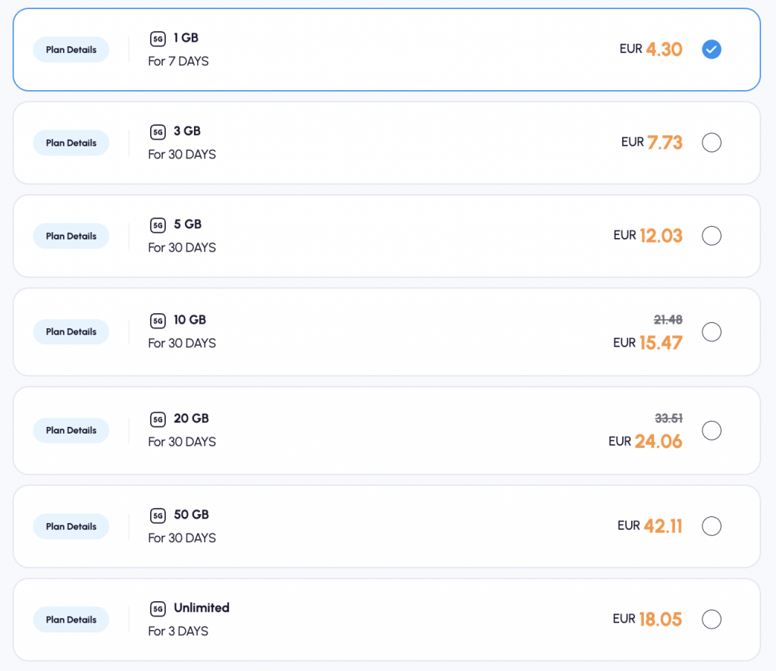Select the 20 GB plan radio button
This screenshot has height=671, width=776.
[711, 431]
